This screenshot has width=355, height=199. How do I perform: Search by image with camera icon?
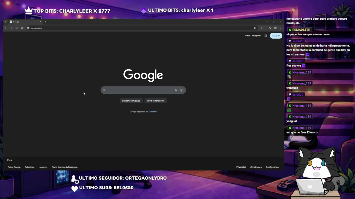pyautogui.click(x=182, y=90)
